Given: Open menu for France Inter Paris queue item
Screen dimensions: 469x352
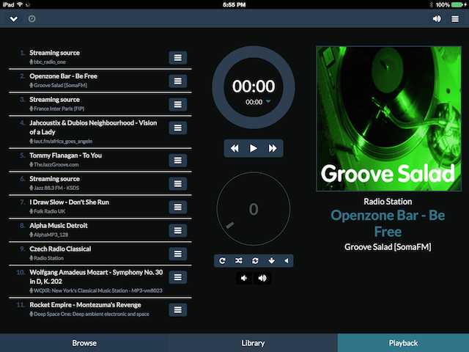Looking at the screenshot, I should [177, 104].
